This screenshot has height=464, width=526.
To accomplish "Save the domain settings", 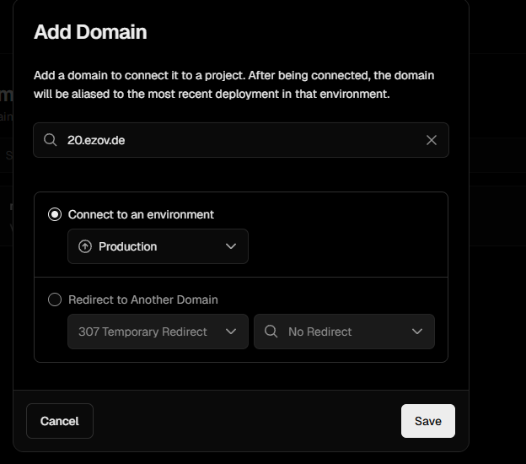I will (x=427, y=421).
